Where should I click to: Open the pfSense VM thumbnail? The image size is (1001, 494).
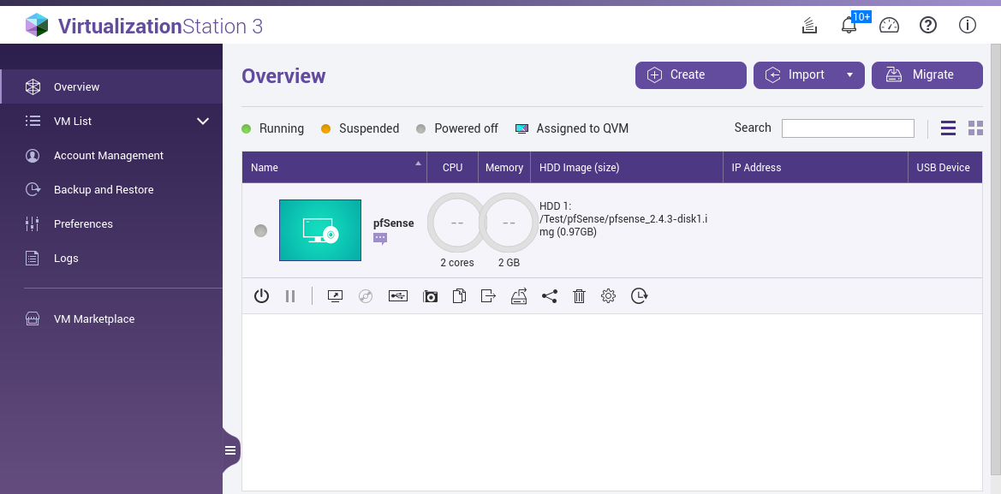(x=320, y=230)
